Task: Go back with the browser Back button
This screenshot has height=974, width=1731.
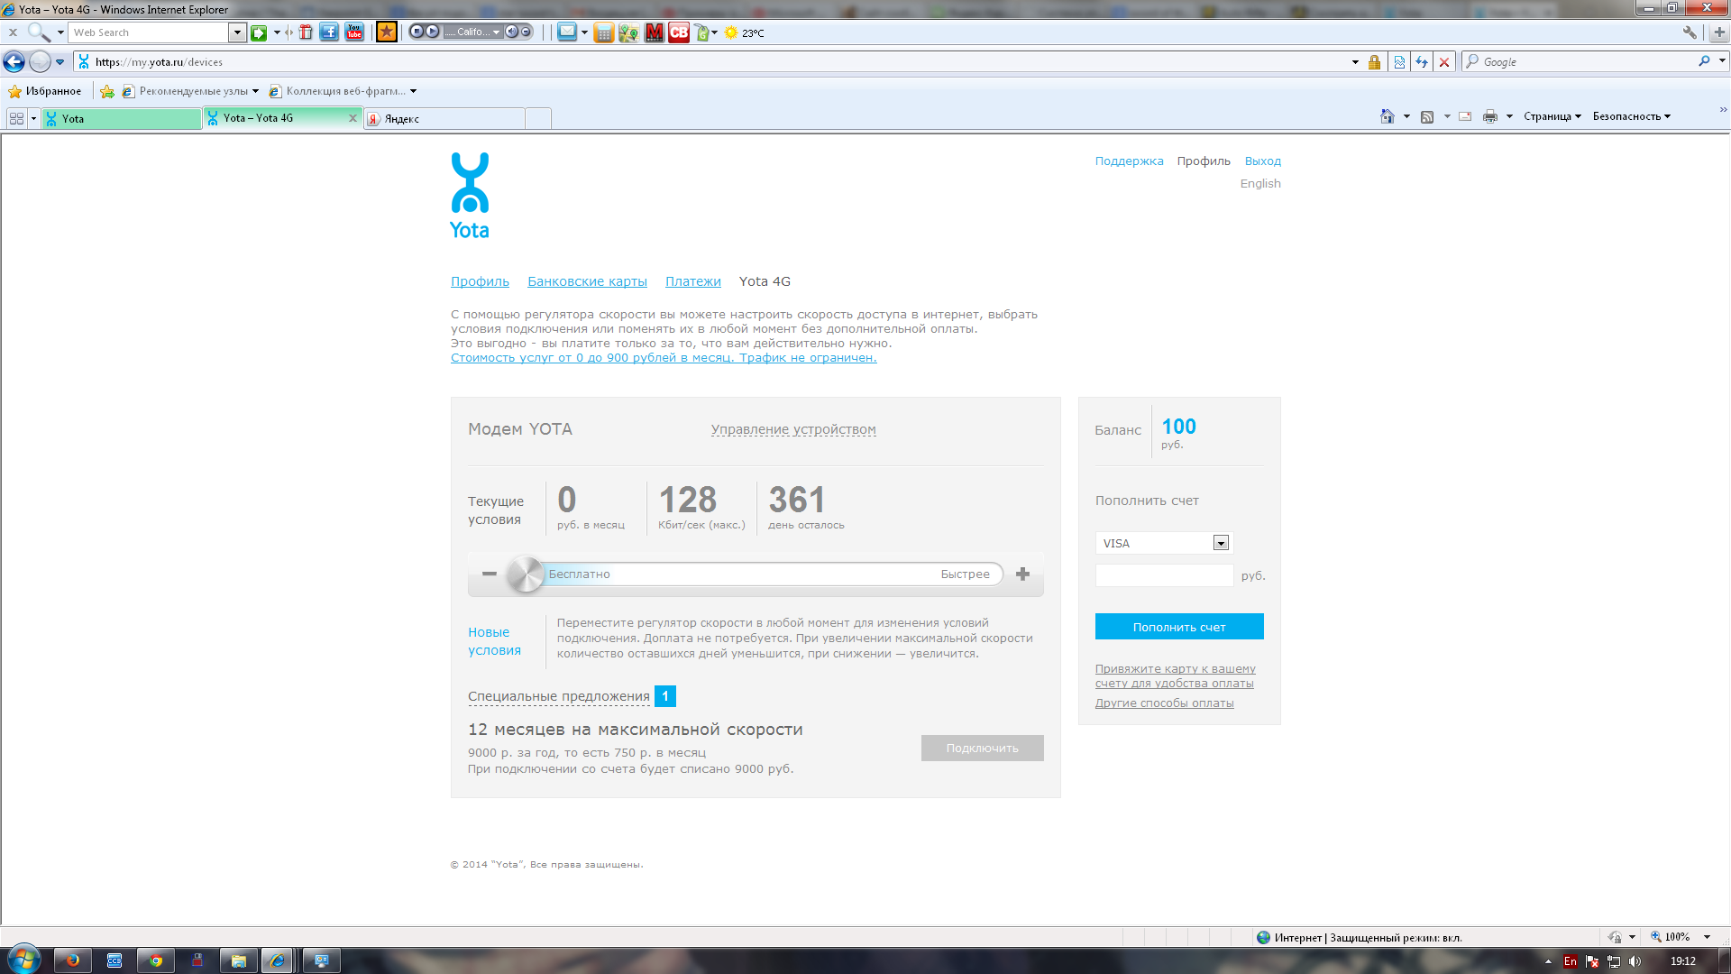Action: pos(14,61)
